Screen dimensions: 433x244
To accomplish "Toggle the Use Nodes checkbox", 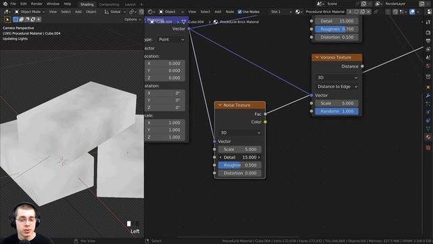I will [240, 12].
